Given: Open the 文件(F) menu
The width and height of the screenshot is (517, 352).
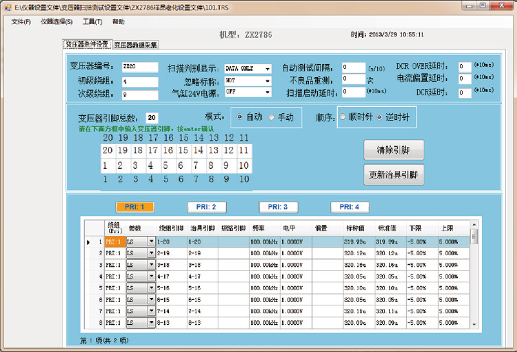Looking at the screenshot, I should coord(21,21).
